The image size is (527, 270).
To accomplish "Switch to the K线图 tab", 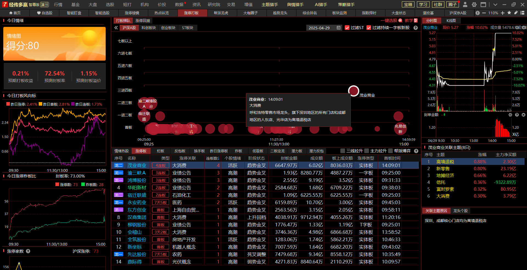I will coord(451,21).
